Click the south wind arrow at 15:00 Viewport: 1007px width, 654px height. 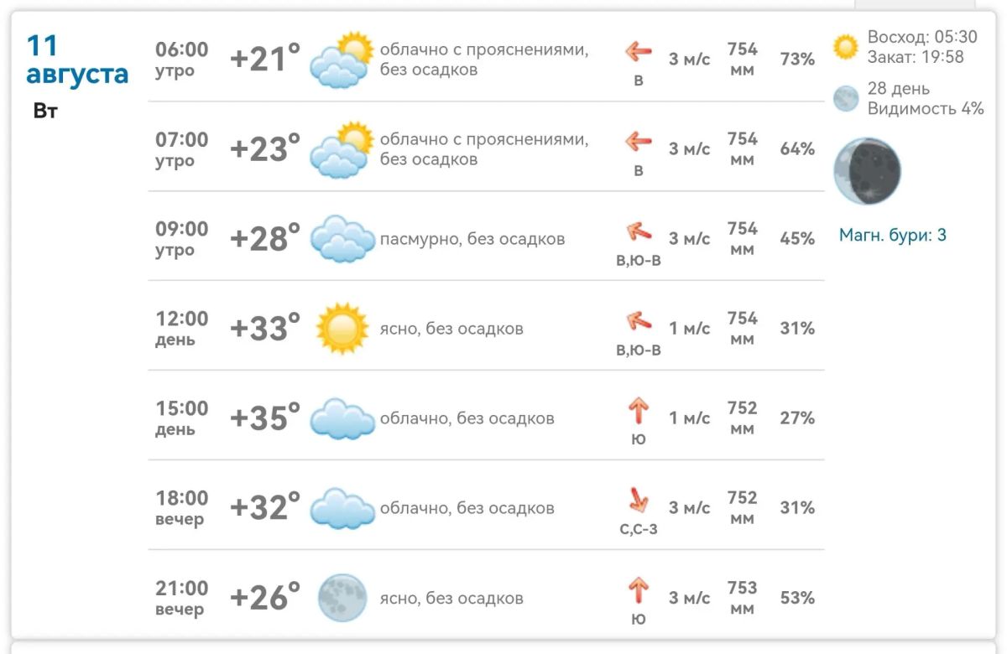[x=639, y=411]
